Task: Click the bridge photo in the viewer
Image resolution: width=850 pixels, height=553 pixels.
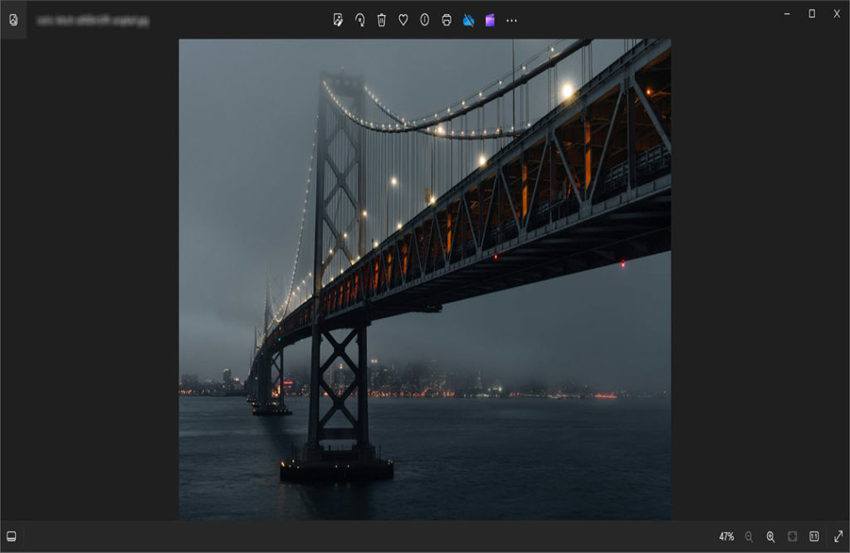Action: click(424, 279)
